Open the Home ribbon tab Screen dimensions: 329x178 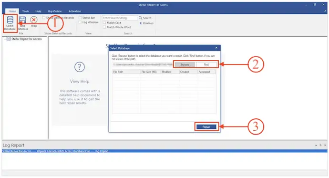click(12, 11)
